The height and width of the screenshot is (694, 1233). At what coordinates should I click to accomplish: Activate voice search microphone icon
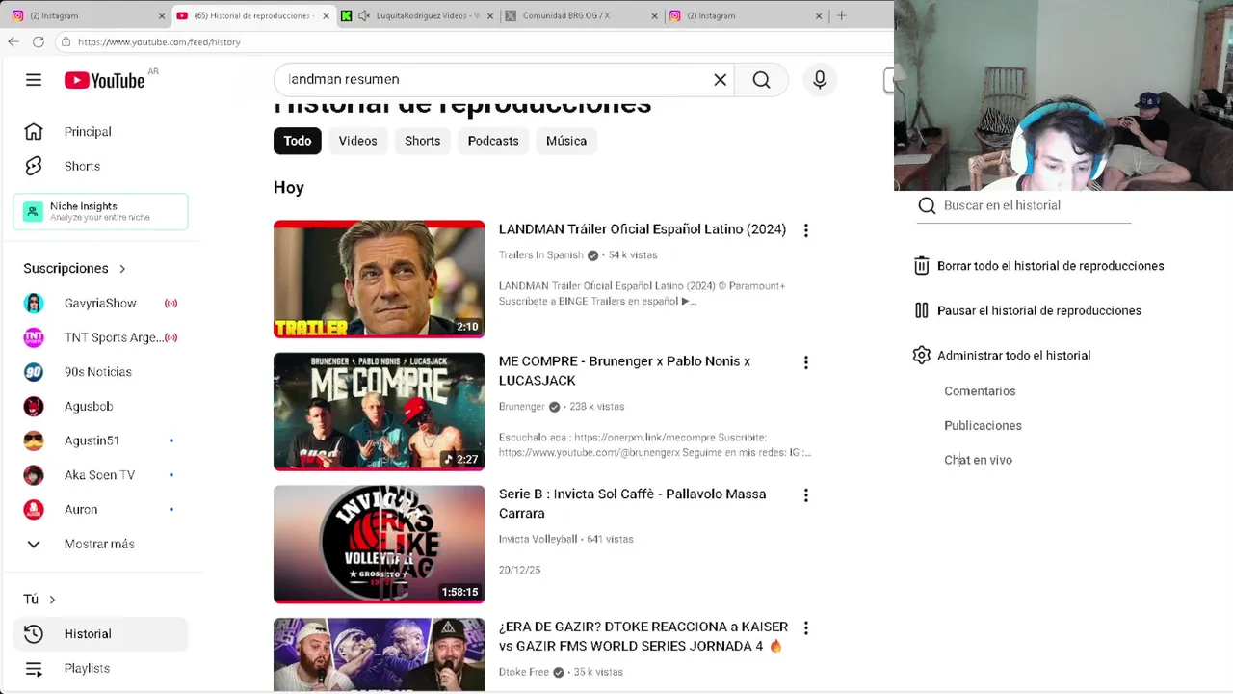point(820,80)
